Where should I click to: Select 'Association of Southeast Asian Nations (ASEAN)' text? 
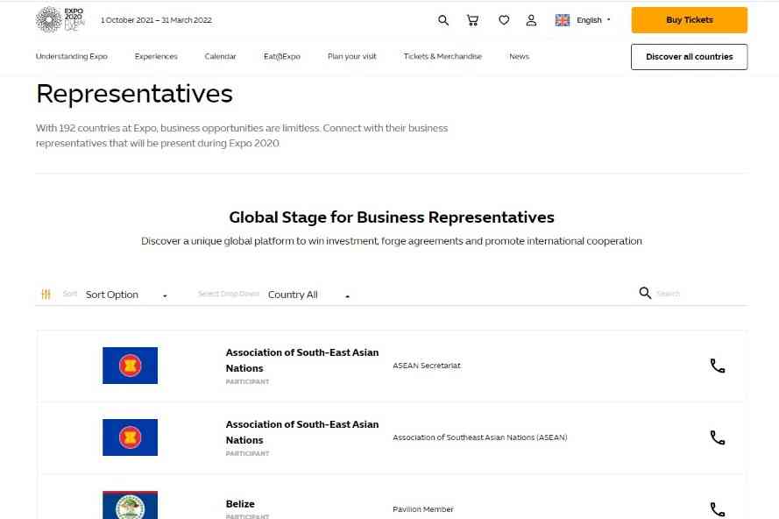point(480,437)
